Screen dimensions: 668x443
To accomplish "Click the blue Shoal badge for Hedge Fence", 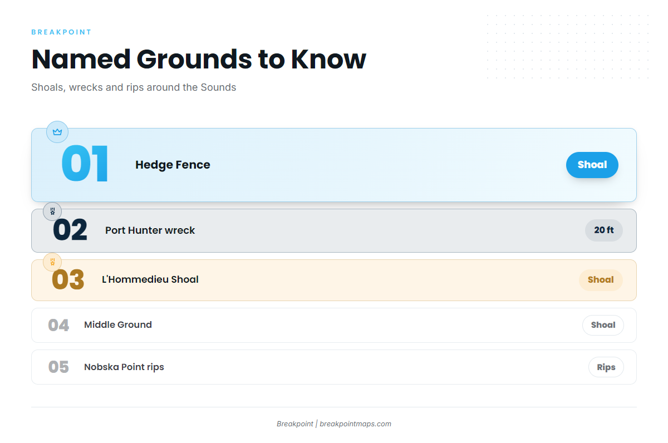I will point(592,165).
